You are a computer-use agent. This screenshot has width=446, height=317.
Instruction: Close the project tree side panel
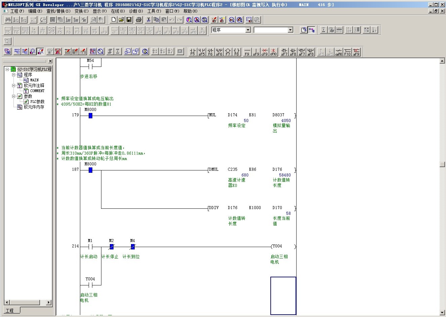(x=50, y=61)
